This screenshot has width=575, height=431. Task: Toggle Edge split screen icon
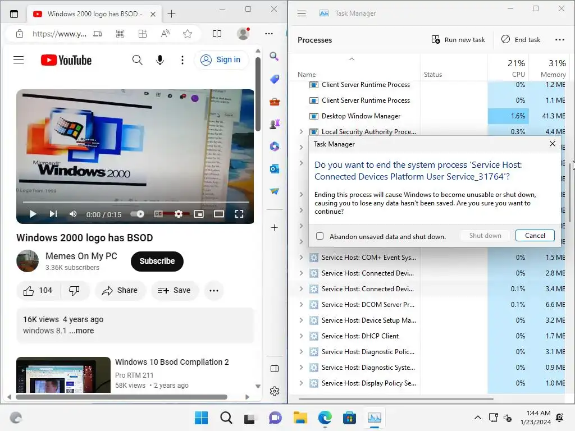[x=217, y=34]
